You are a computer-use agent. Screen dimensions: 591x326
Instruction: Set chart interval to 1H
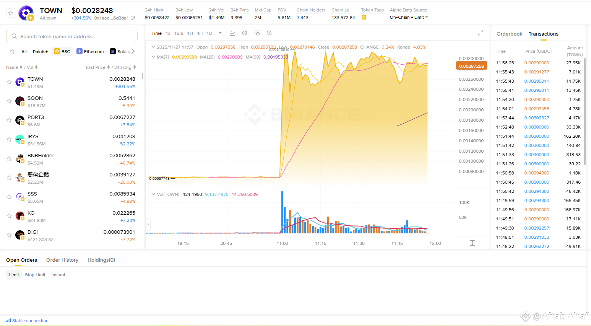coord(190,33)
